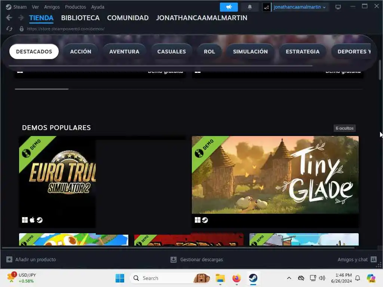383x287 pixels.
Task: Click the carousel progress slider bar
Action: pos(42,89)
